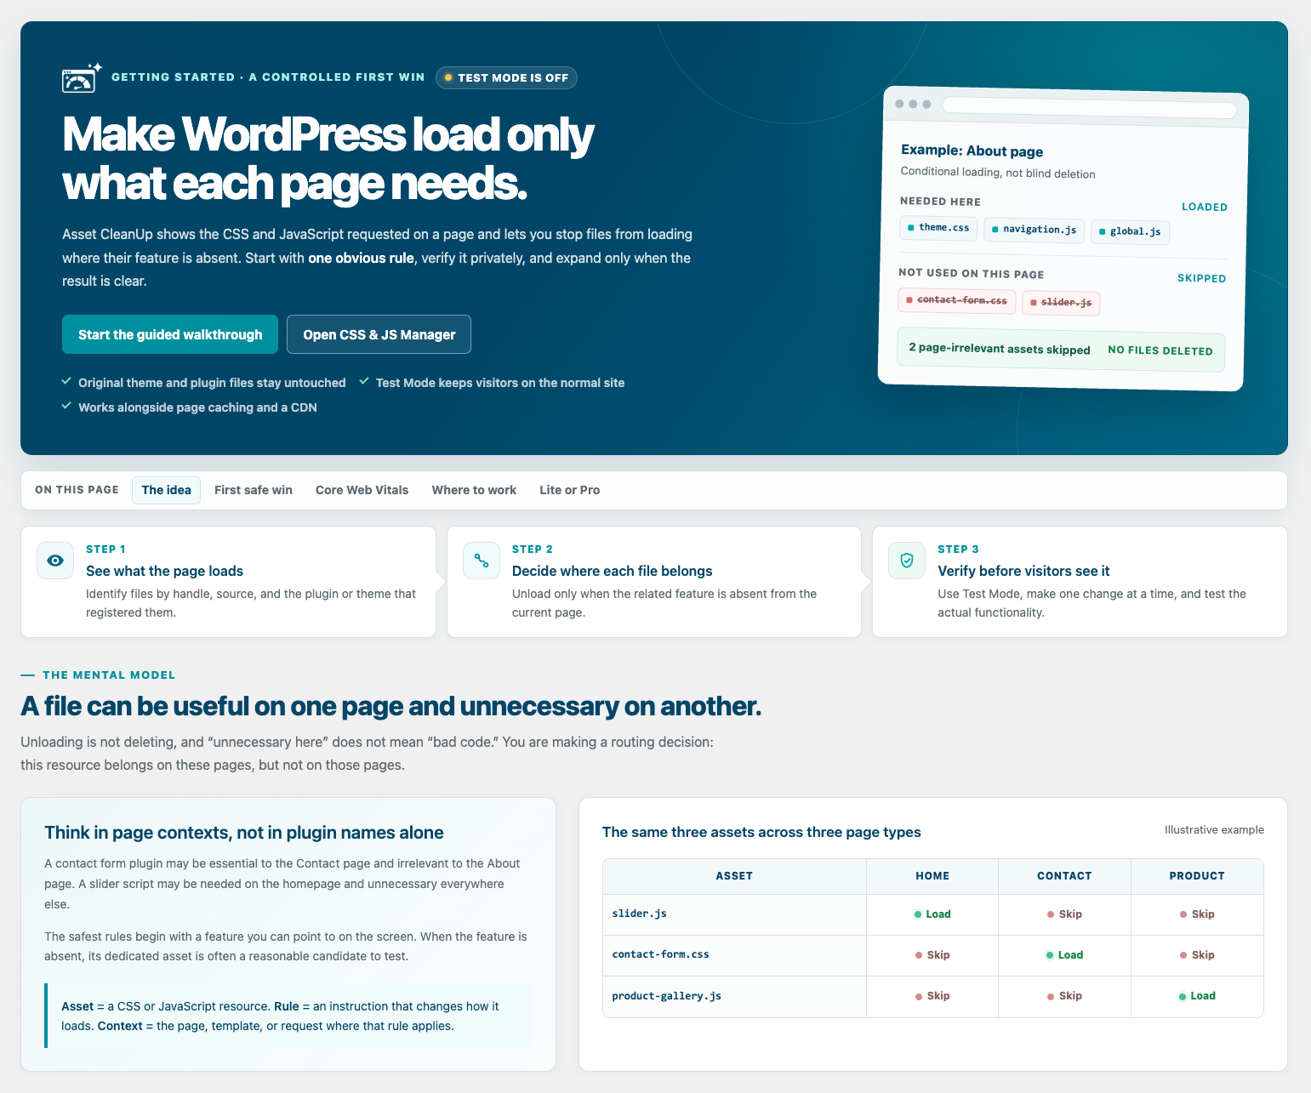Viewport: 1311px width, 1093px height.
Task: Click checkmark beside 'Test Mode keeps visitors'
Action: coord(364,382)
